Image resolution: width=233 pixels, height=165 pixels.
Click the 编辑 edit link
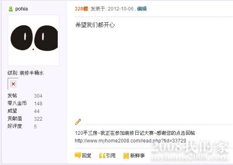pos(142,9)
